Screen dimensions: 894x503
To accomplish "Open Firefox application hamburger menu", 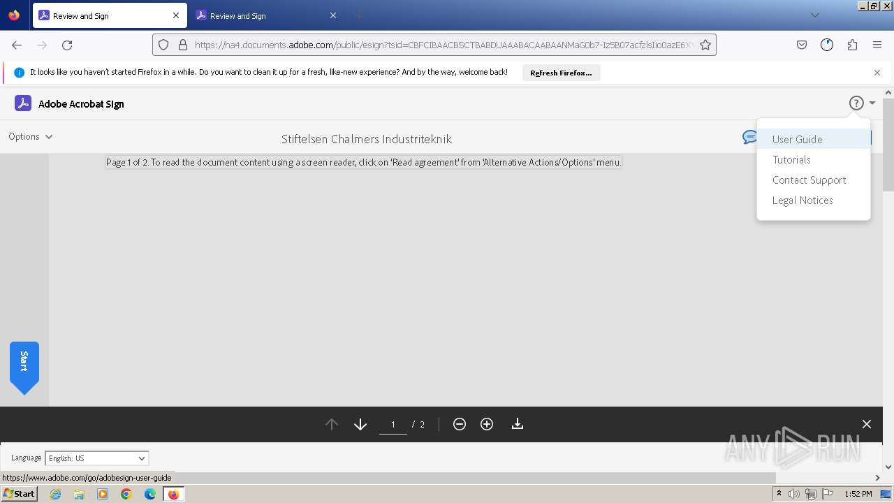I will pyautogui.click(x=877, y=45).
